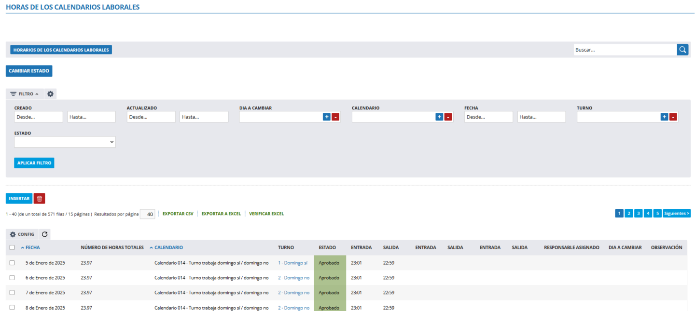Click the Cambiar Estado button
695x311 pixels.
[29, 71]
